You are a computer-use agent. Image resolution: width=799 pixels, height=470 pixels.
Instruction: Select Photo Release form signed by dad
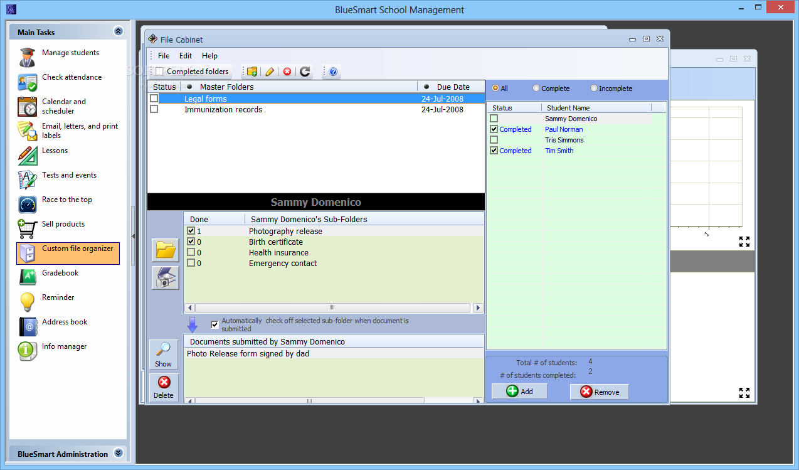coord(334,354)
